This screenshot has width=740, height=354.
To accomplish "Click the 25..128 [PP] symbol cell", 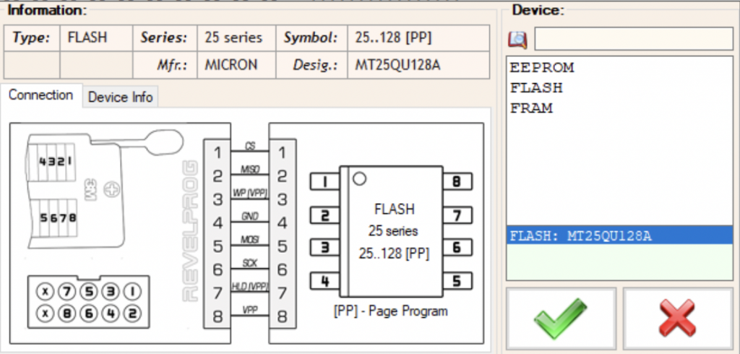I will coord(418,38).
